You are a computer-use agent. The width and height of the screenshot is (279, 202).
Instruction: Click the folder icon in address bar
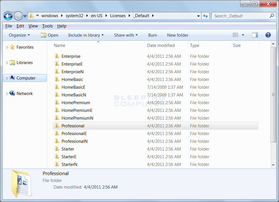31,16
